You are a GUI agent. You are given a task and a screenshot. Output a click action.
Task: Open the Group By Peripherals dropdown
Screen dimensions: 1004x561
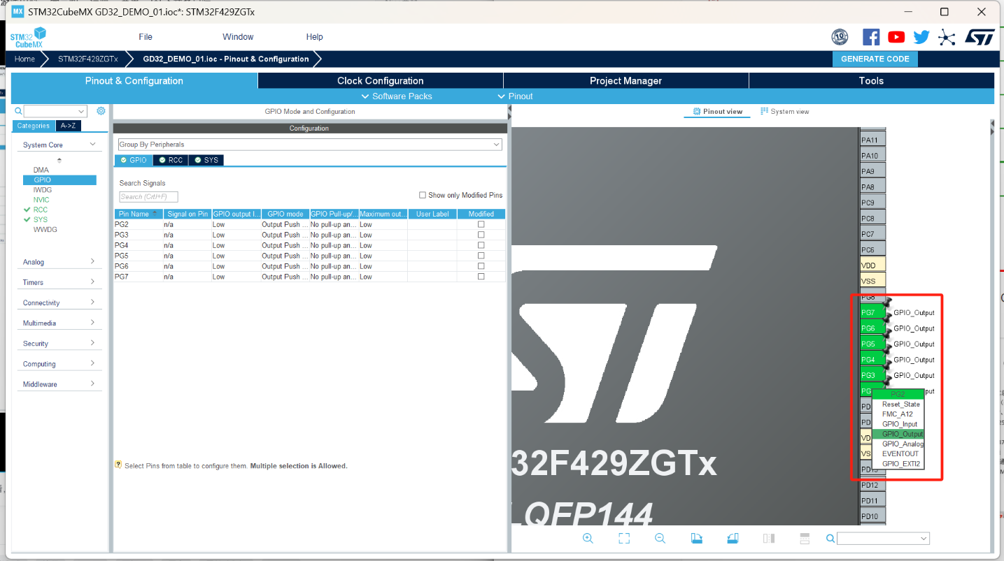coord(310,145)
